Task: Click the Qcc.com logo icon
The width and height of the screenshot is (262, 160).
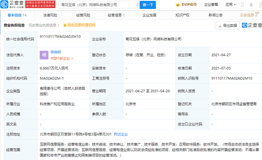Action: (x=4, y=4)
